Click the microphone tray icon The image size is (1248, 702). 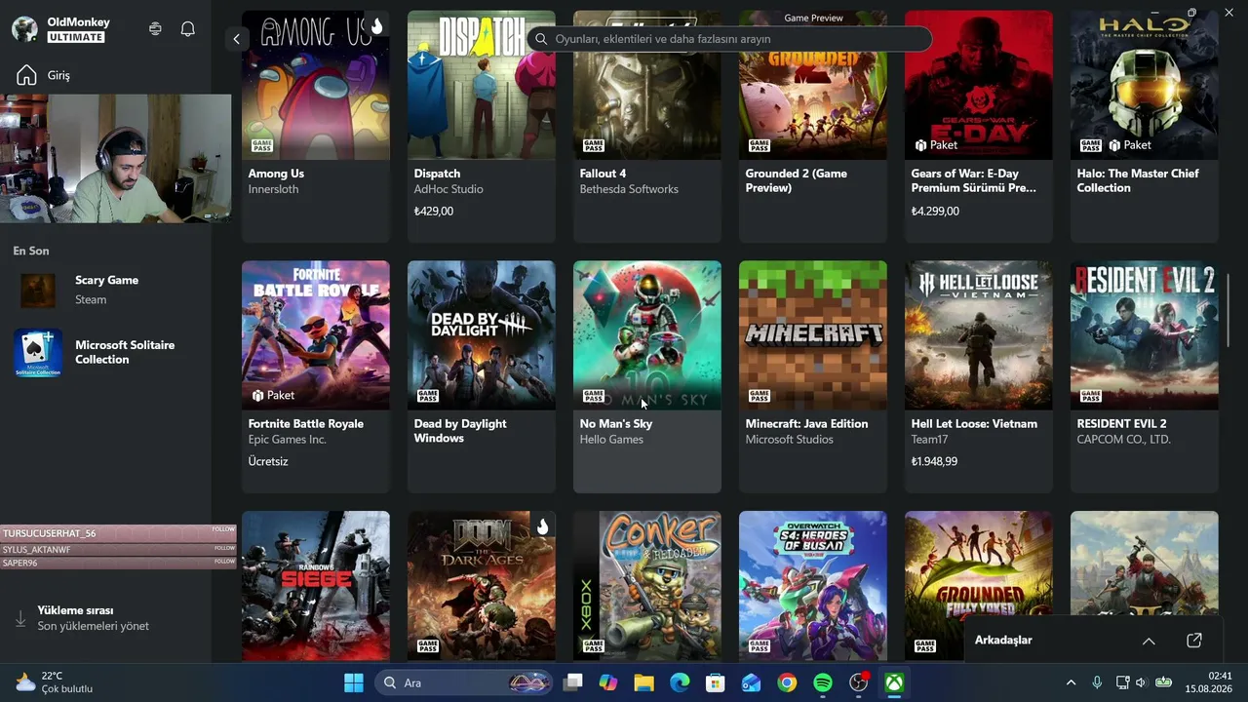[x=1097, y=682]
